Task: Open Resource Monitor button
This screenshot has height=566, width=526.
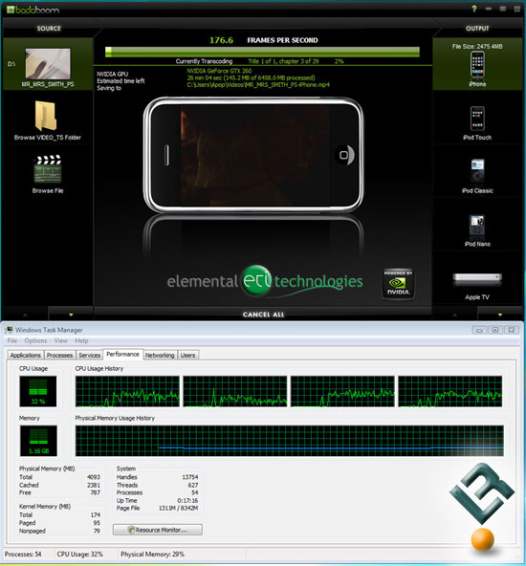Action: tap(158, 530)
